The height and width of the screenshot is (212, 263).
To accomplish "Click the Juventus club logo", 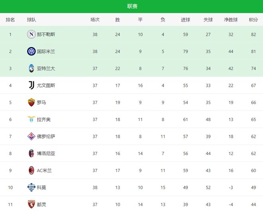I will click(x=31, y=85).
